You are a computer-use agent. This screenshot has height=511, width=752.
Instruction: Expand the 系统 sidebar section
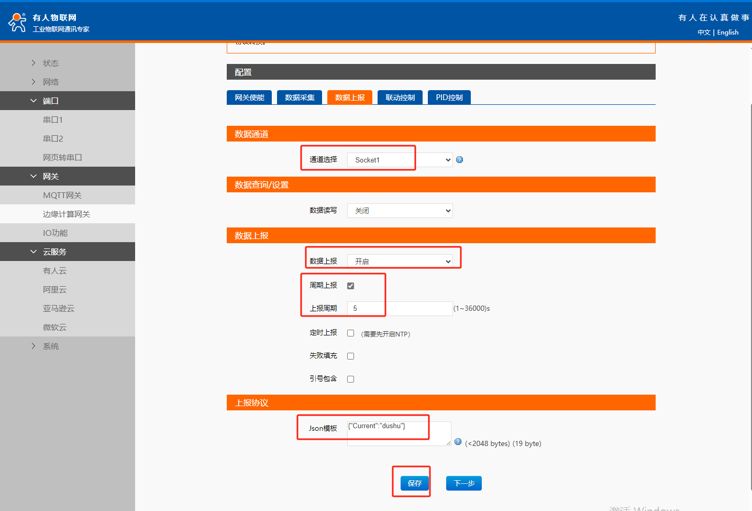pyautogui.click(x=50, y=346)
